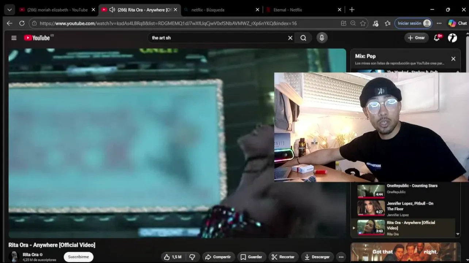The height and width of the screenshot is (263, 469).
Task: Click Iniciar sesión in the browser
Action: click(x=414, y=23)
